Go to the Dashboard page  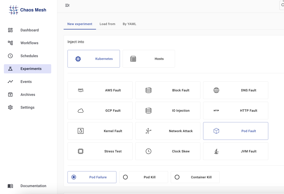coord(29,30)
